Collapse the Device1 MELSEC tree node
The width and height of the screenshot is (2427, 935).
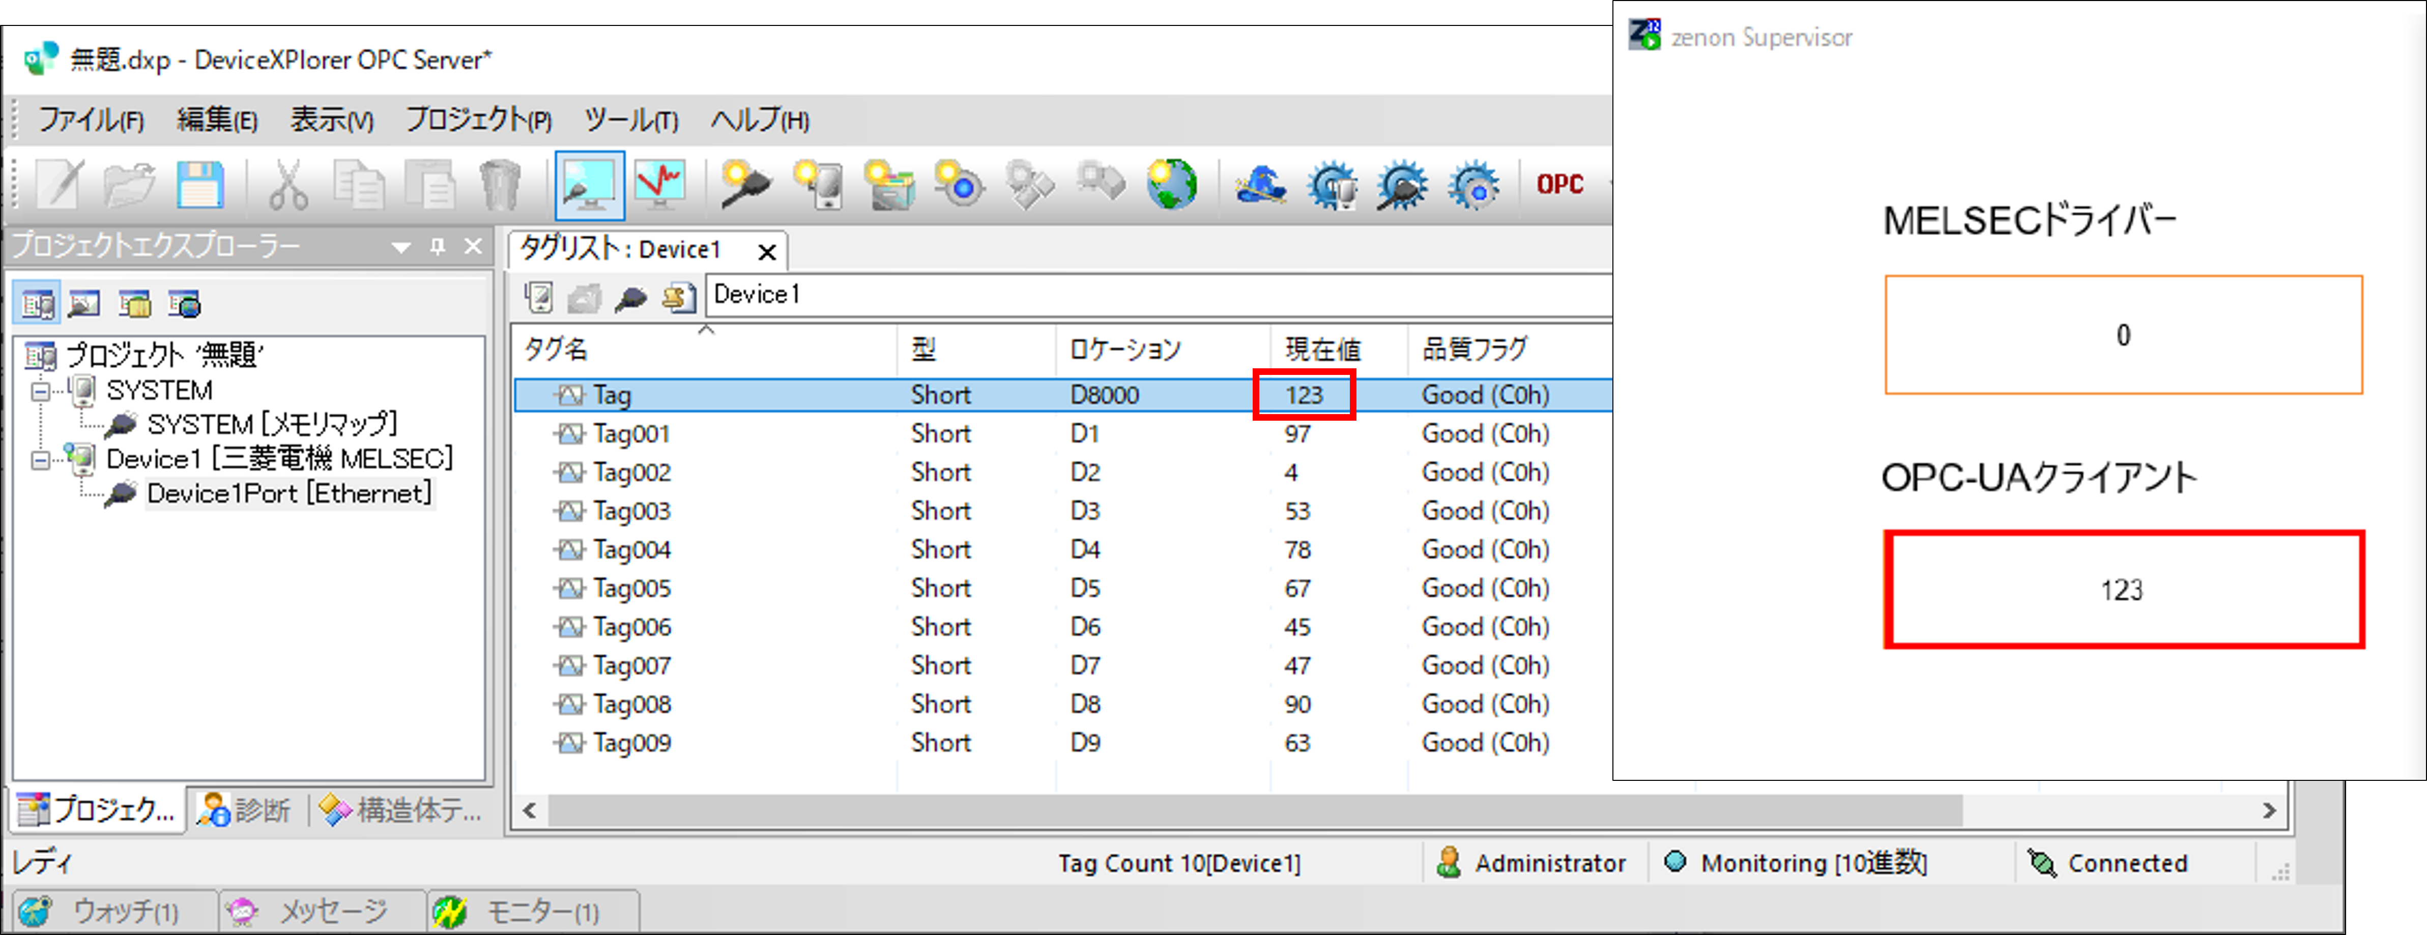tap(41, 459)
